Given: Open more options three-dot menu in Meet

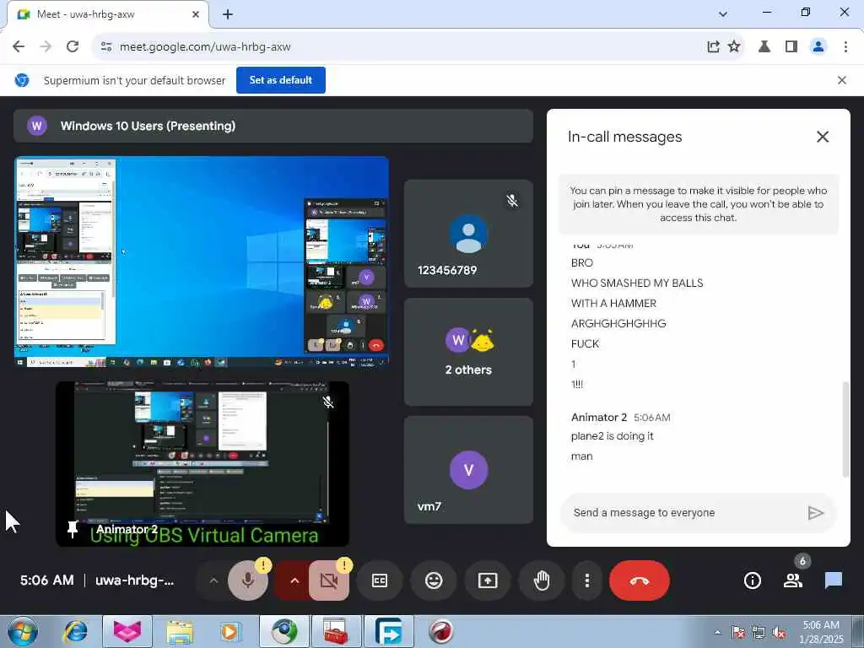Looking at the screenshot, I should [x=587, y=580].
